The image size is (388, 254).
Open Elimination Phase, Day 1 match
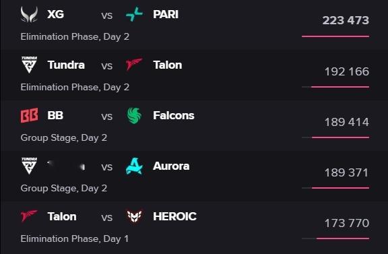click(x=75, y=239)
